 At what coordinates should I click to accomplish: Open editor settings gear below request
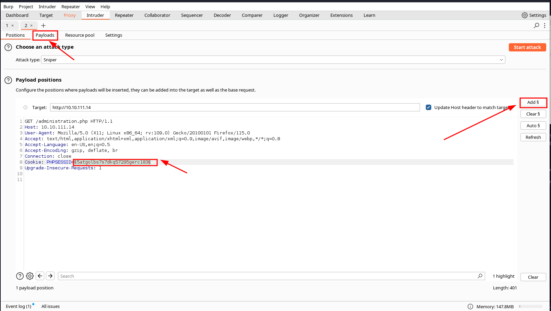tap(30, 276)
